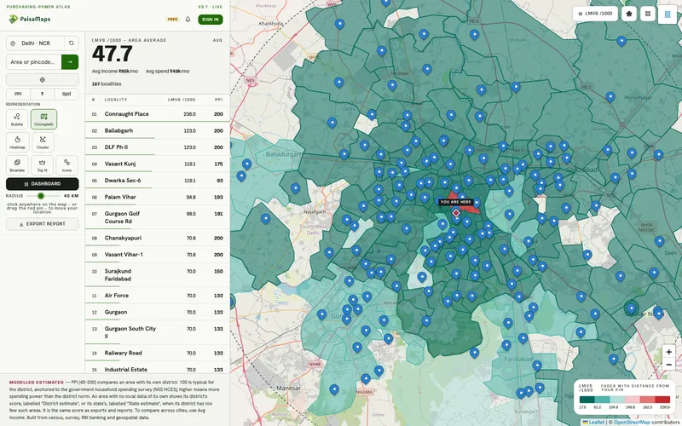
Task: Click the FREE plan badge
Action: pyautogui.click(x=173, y=19)
